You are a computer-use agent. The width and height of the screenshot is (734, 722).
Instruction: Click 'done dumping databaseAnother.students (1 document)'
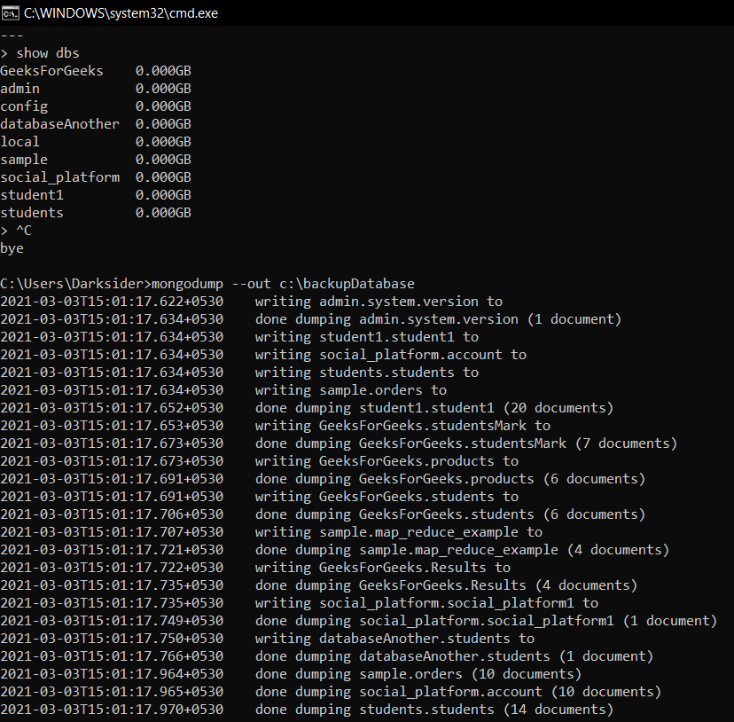point(454,657)
